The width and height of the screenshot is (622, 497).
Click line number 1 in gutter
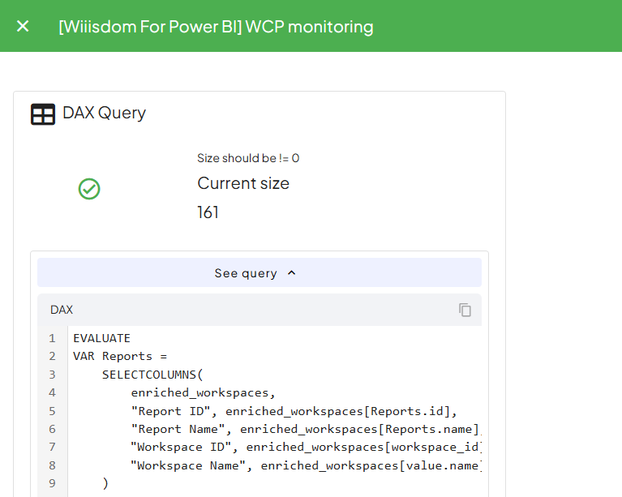coord(52,338)
